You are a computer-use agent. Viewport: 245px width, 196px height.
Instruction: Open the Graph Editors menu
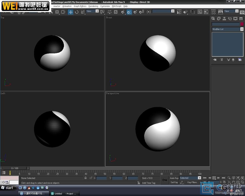pyautogui.click(x=80, y=6)
